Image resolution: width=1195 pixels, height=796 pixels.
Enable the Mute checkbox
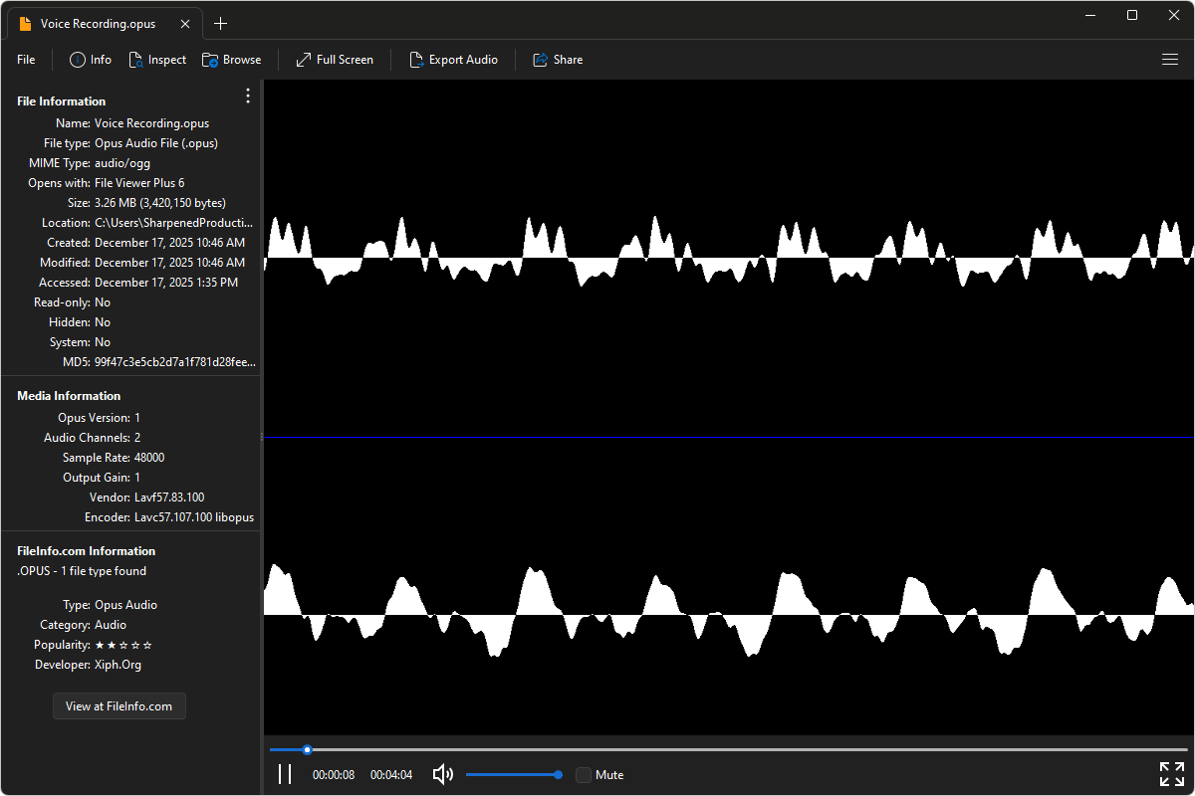[584, 774]
